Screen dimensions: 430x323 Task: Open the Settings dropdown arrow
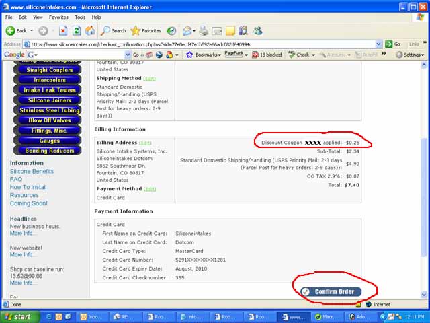click(423, 55)
